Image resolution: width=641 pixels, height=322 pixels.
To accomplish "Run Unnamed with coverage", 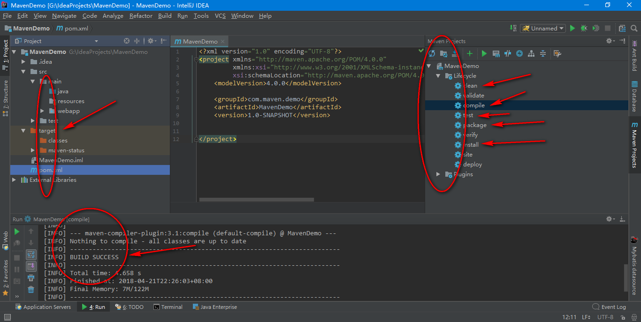I will click(595, 28).
